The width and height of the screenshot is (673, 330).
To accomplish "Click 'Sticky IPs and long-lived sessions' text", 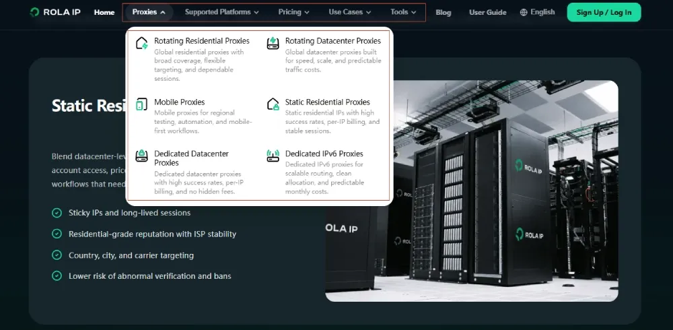I will pyautogui.click(x=130, y=213).
